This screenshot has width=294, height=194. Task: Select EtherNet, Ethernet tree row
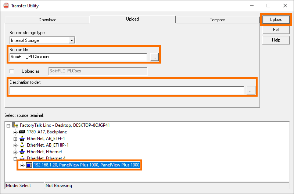(44, 152)
